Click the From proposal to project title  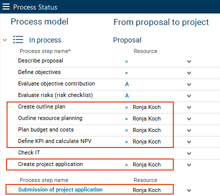[x=161, y=22]
